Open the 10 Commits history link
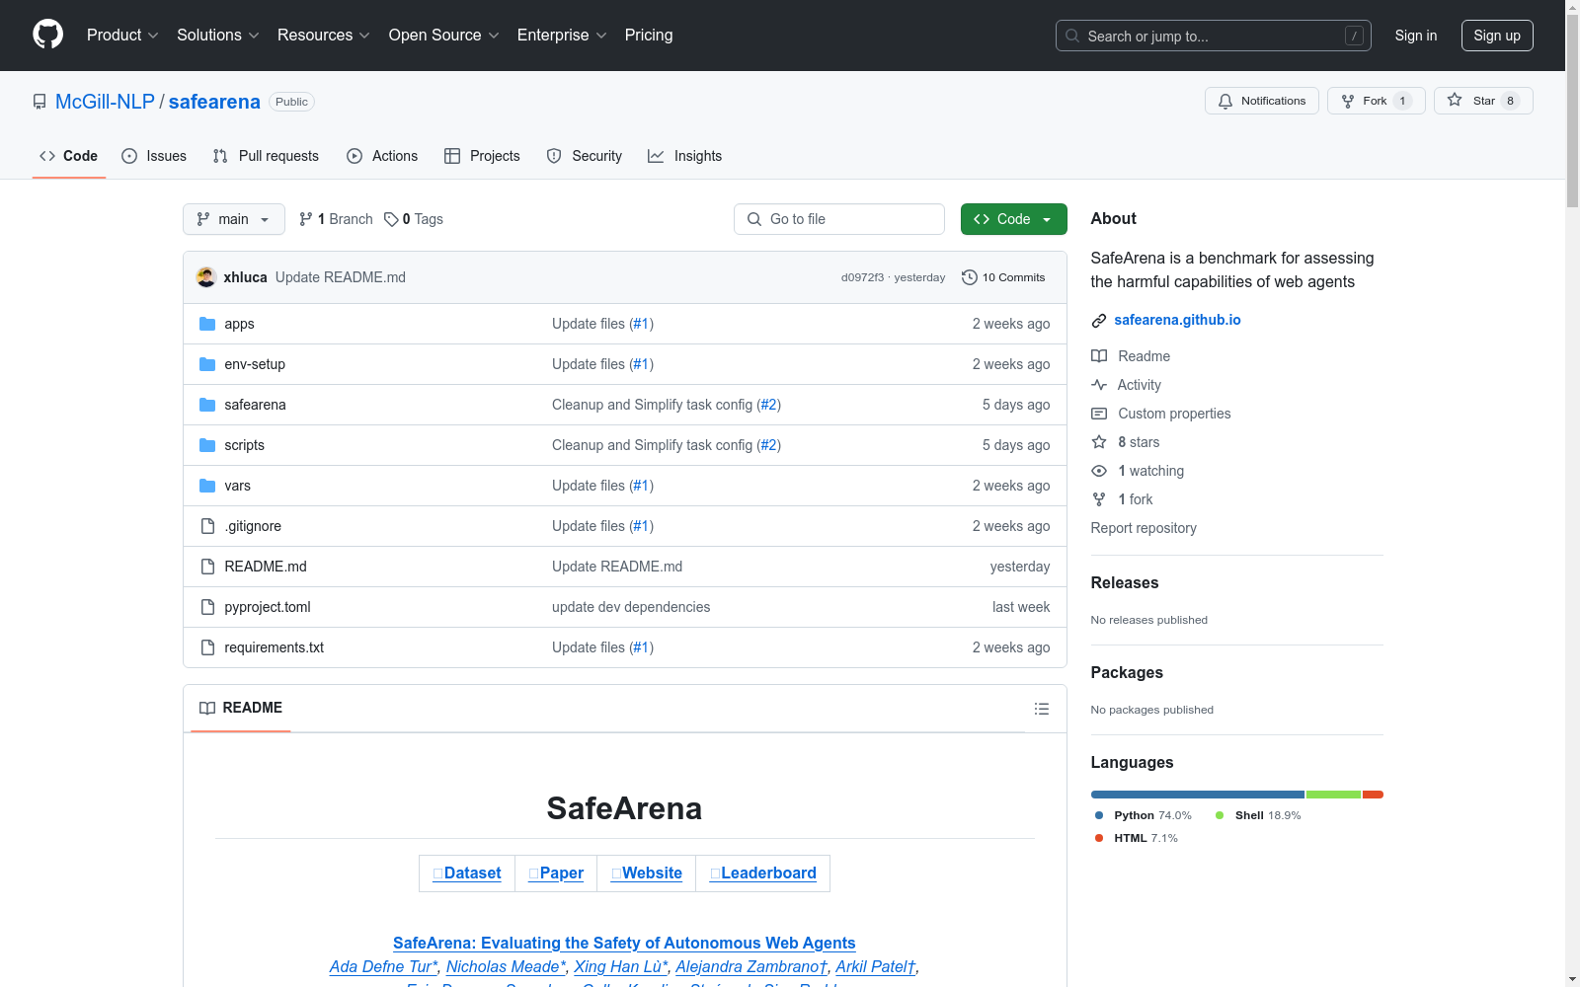 click(x=1003, y=277)
